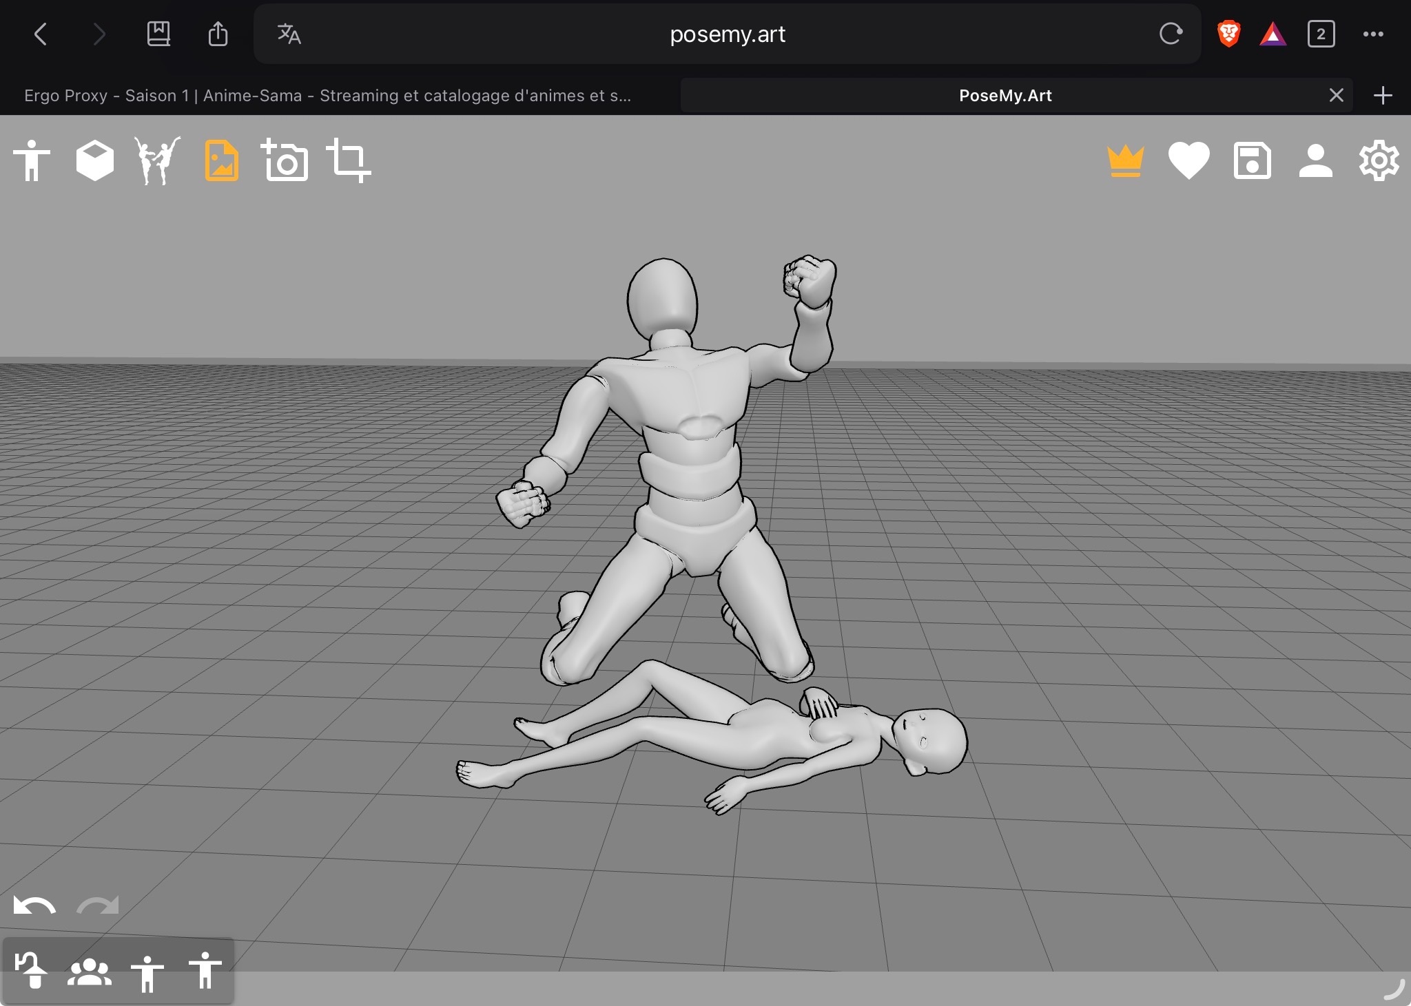Image resolution: width=1411 pixels, height=1006 pixels.
Task: Take a screenshot with the camera-plus icon
Action: click(x=285, y=160)
